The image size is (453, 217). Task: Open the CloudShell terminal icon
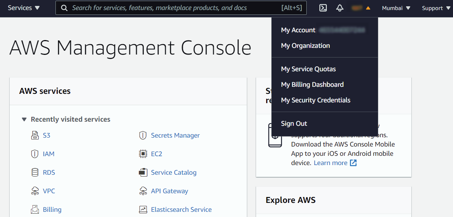pyautogui.click(x=323, y=8)
